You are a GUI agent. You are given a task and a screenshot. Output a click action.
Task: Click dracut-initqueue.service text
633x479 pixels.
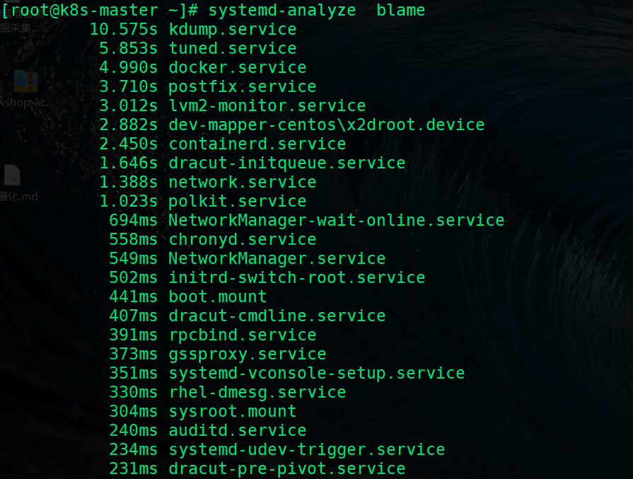286,163
